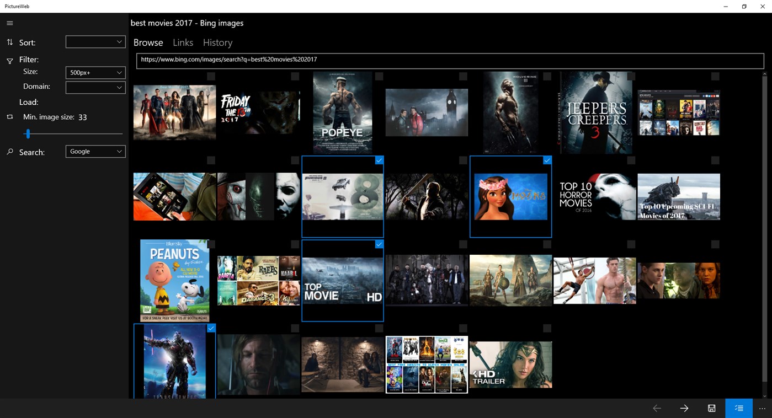This screenshot has width=772, height=418.
Task: Open the Justice League heroes image
Action: 174,112
